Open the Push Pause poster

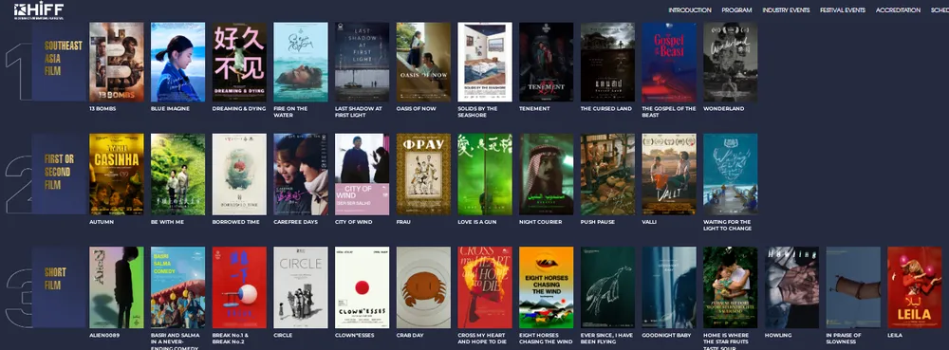[x=607, y=175]
